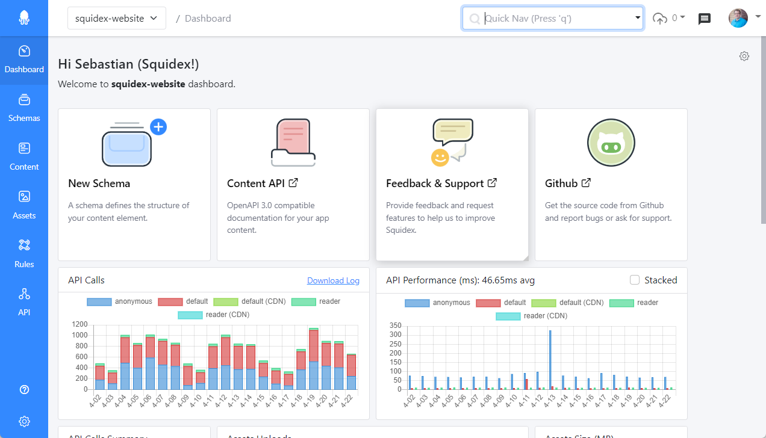Click the API Calls panel heading

[87, 280]
